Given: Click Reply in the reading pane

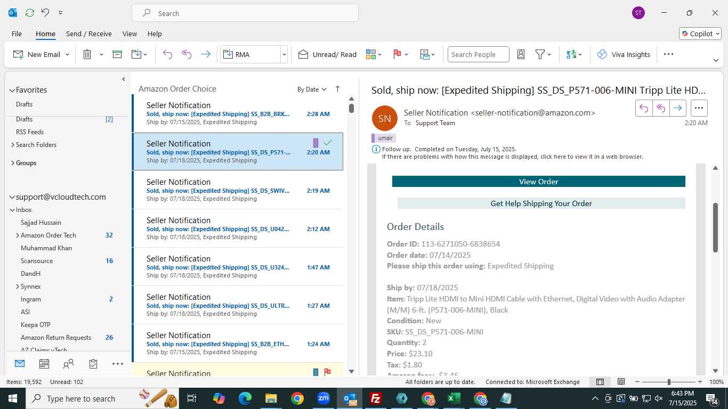Looking at the screenshot, I should click(x=644, y=108).
